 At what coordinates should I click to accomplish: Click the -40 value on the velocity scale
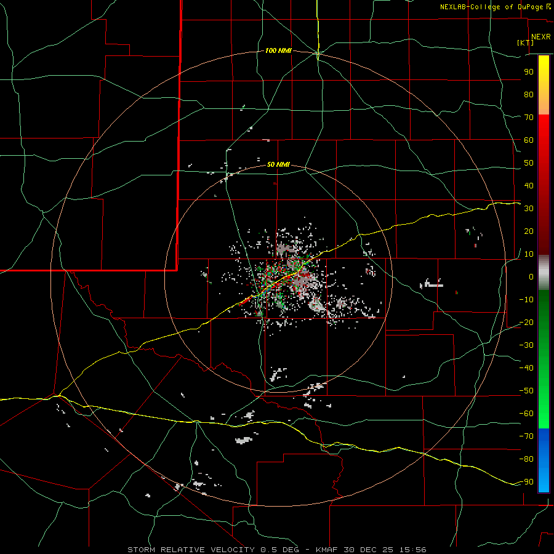point(526,368)
